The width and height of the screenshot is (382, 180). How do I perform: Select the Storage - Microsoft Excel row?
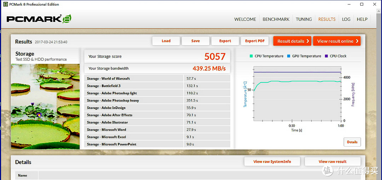[x=157, y=137]
